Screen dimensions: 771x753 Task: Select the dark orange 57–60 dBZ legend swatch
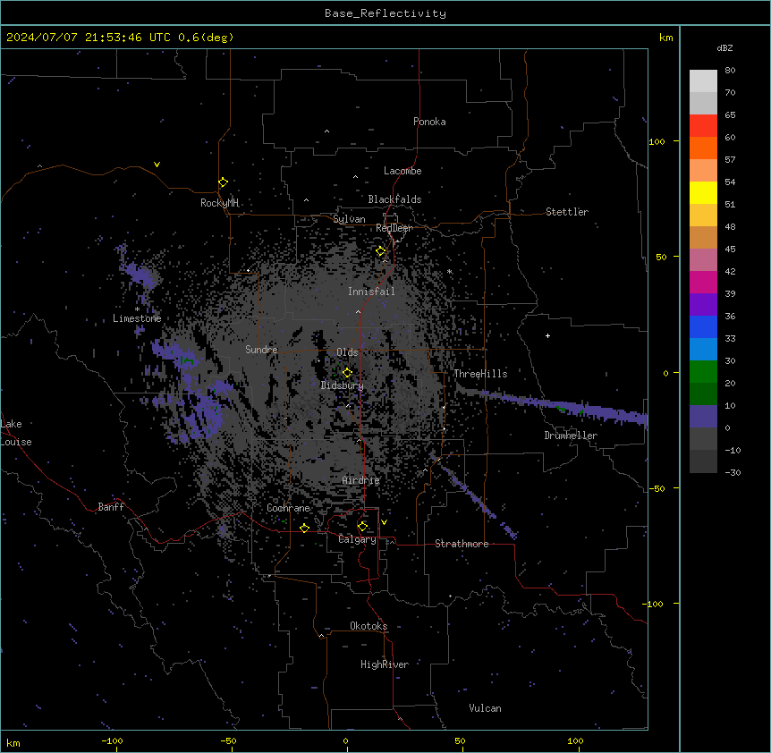click(x=703, y=148)
